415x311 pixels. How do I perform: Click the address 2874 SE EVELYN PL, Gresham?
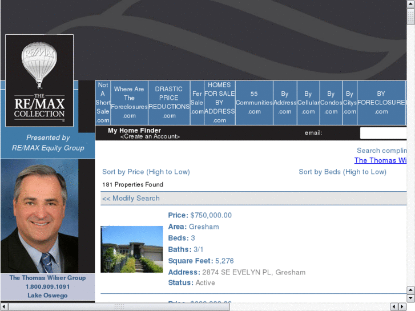pos(253,272)
